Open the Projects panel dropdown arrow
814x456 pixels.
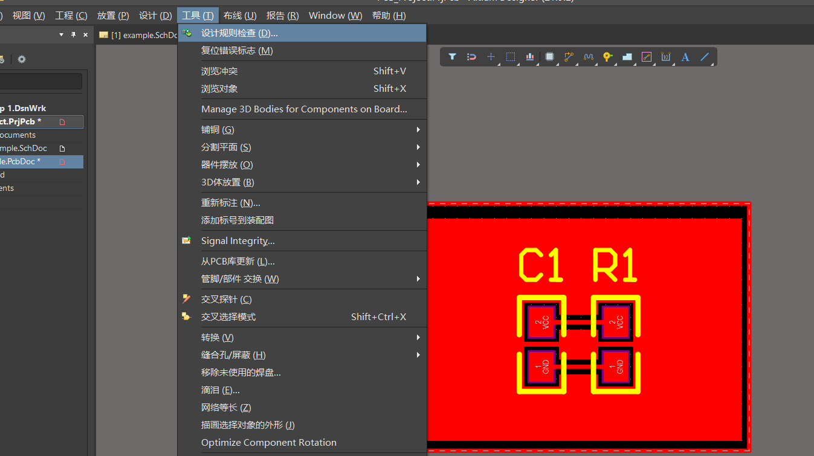[x=61, y=35]
